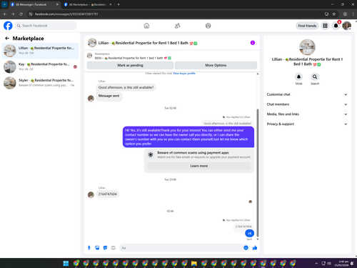Close the Marketplace browser tab
357x268 pixels.
111,4
